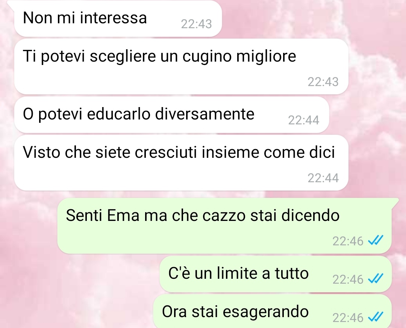Tap the 'O potevi educarlo diversamente' message
406x328 pixels.
pos(171,115)
